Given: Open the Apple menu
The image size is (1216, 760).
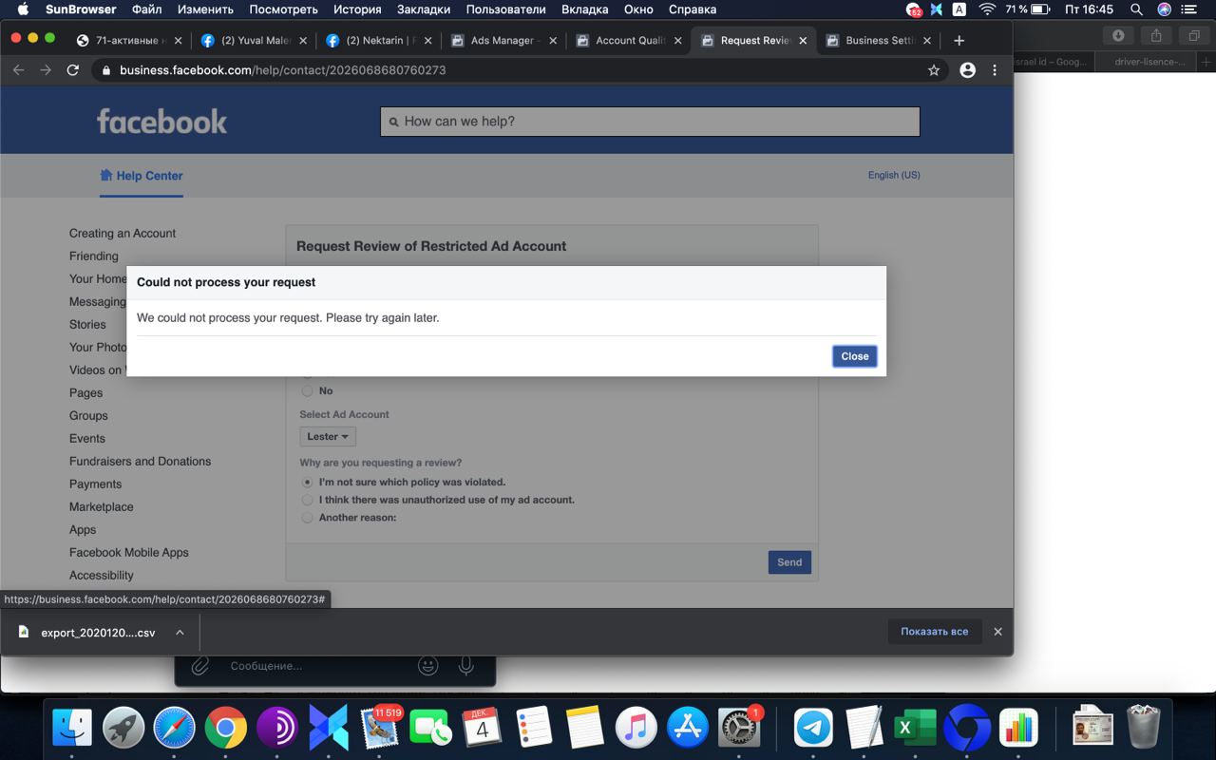Looking at the screenshot, I should point(23,9).
